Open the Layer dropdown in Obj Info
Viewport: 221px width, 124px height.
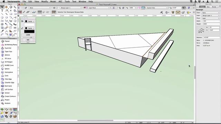[x=211, y=15]
